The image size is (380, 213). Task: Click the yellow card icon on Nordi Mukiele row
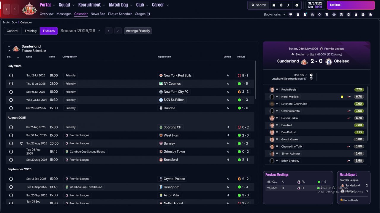pyautogui.click(x=342, y=97)
